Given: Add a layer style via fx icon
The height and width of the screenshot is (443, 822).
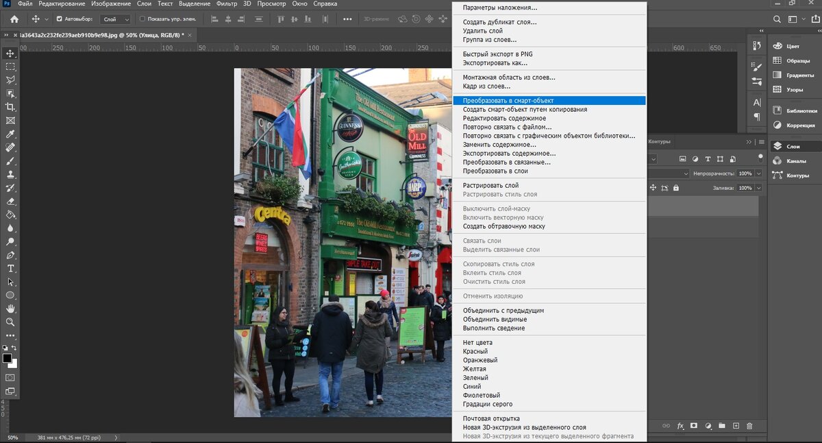Looking at the screenshot, I should (x=680, y=426).
